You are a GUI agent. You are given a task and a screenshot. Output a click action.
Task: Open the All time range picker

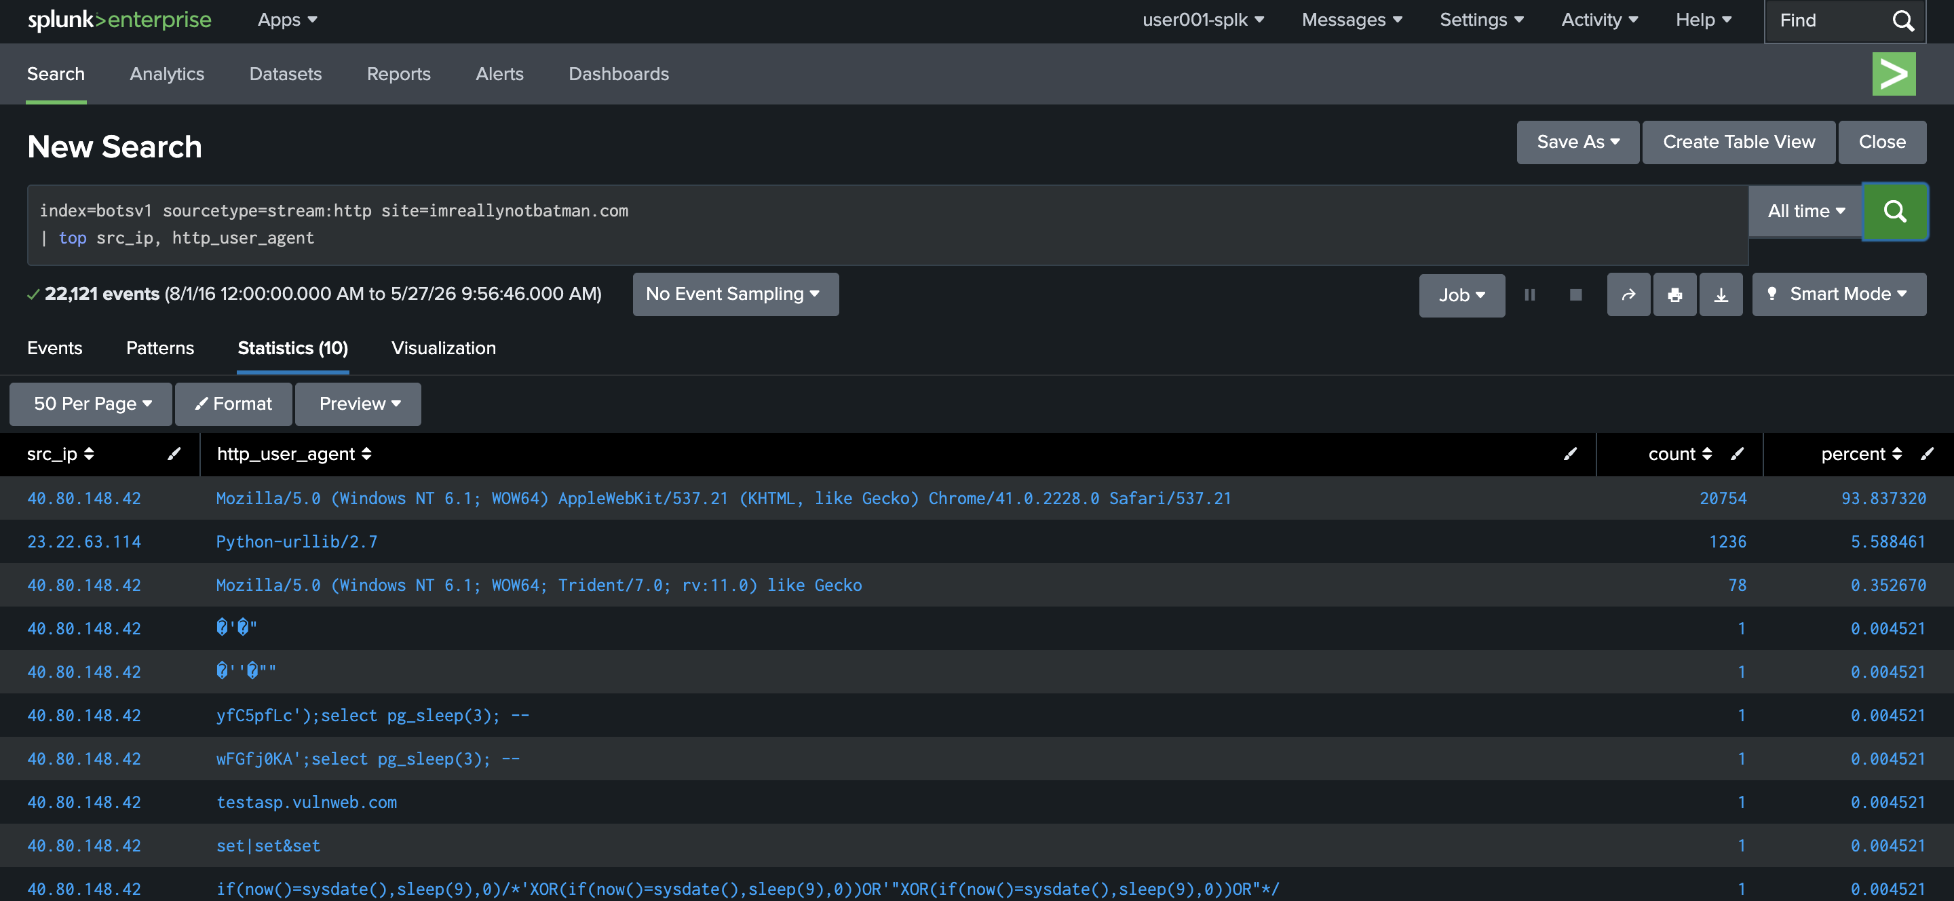click(x=1805, y=211)
